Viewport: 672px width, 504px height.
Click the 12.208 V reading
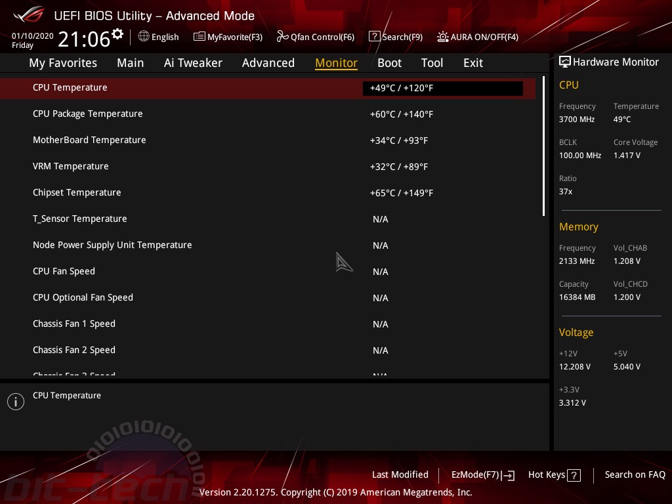(574, 367)
